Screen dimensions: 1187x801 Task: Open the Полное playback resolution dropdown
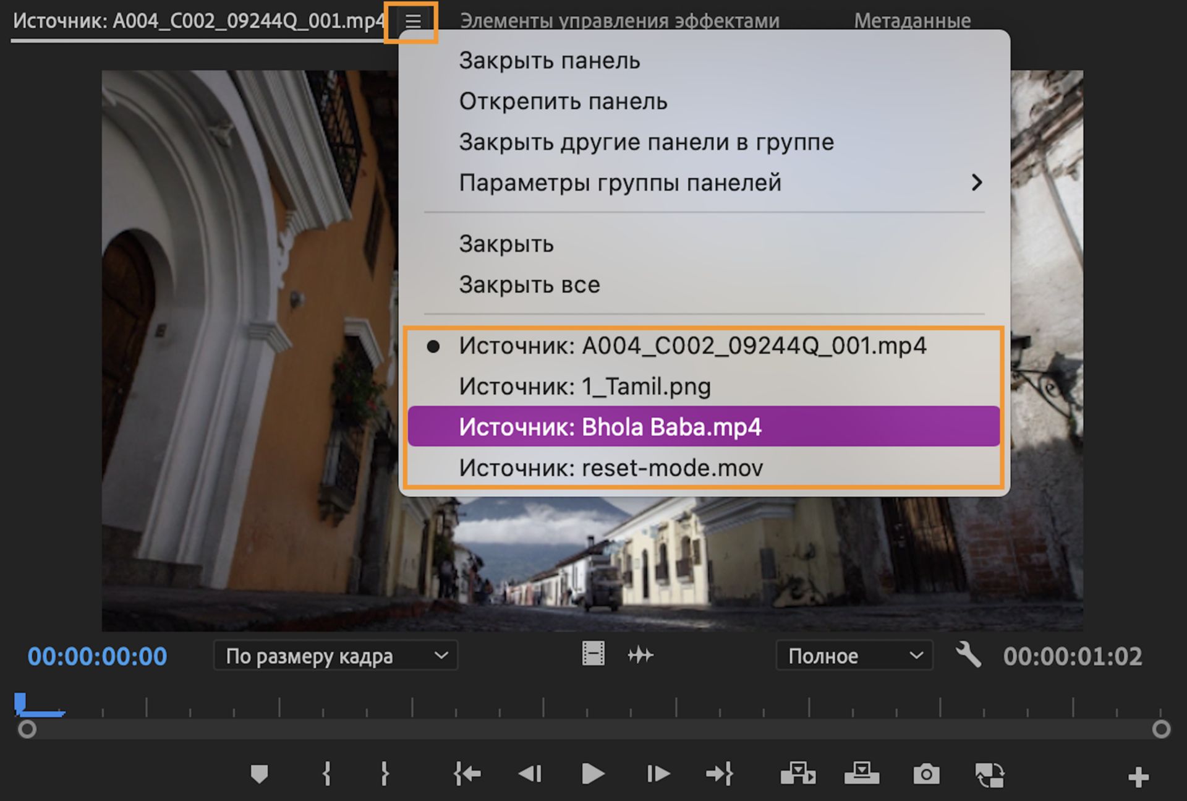[854, 656]
